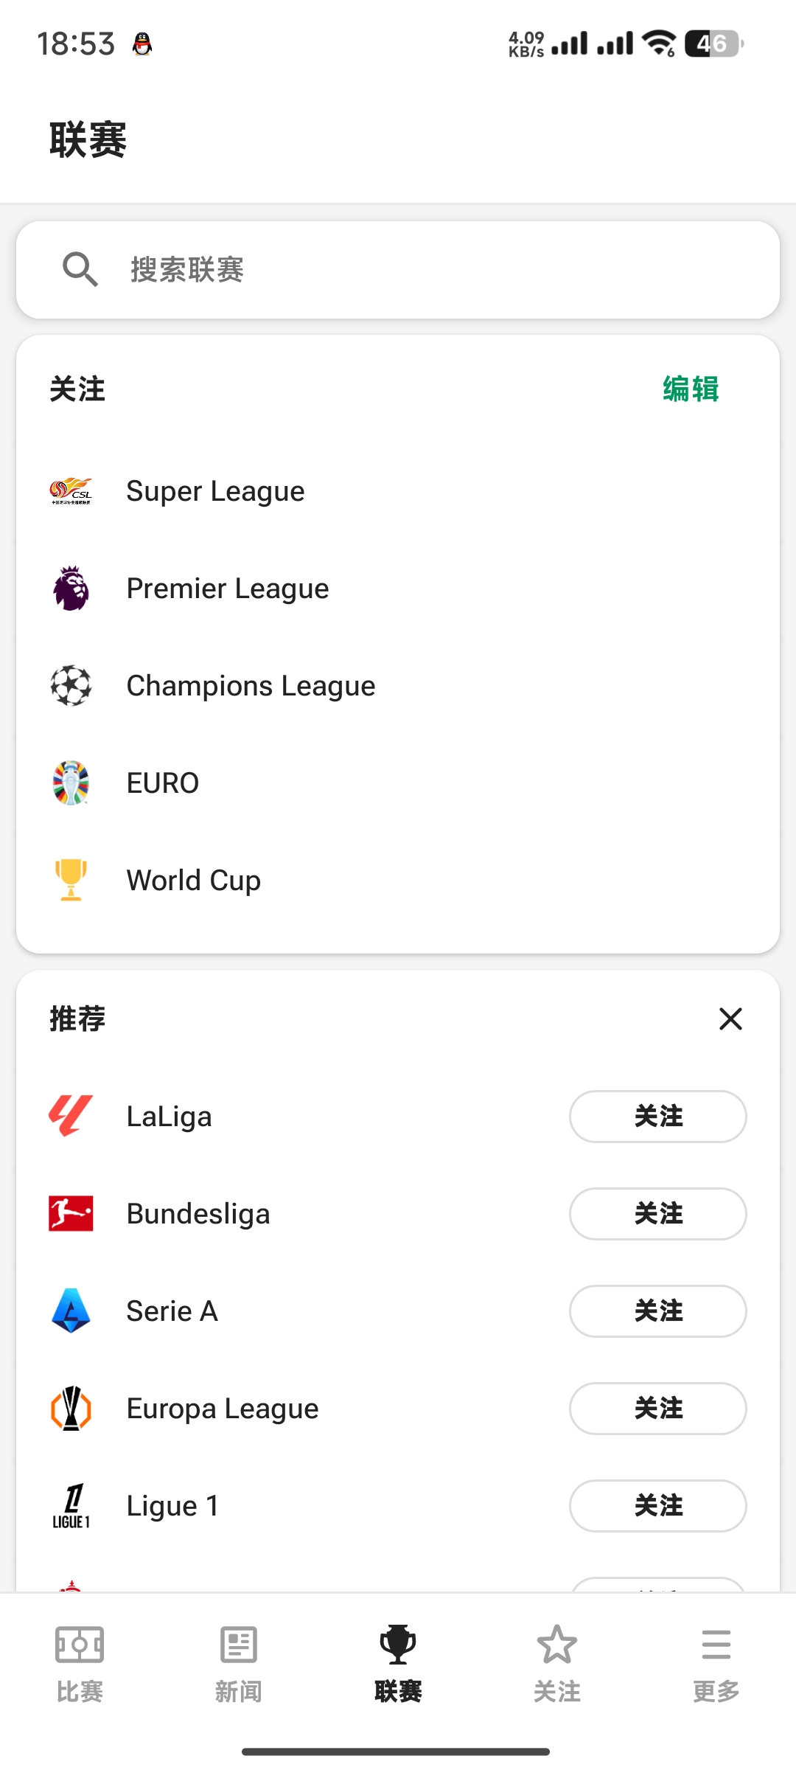Open EURO via its trophy logo
The height and width of the screenshot is (1770, 796).
pyautogui.click(x=71, y=783)
